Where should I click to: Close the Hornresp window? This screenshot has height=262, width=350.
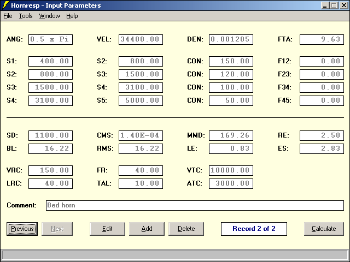pos(344,5)
